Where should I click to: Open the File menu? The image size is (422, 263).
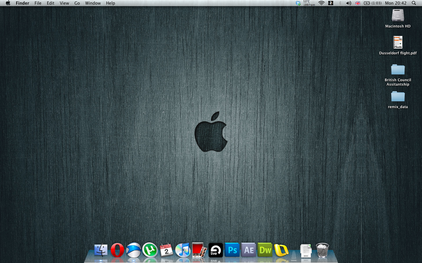38,3
